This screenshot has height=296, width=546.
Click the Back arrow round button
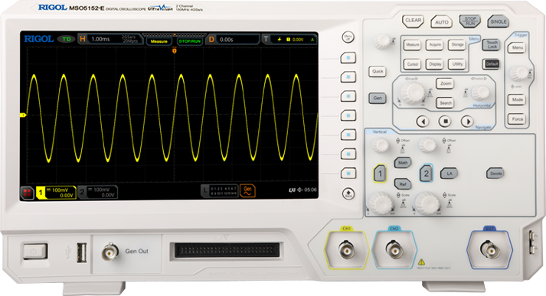point(348,194)
